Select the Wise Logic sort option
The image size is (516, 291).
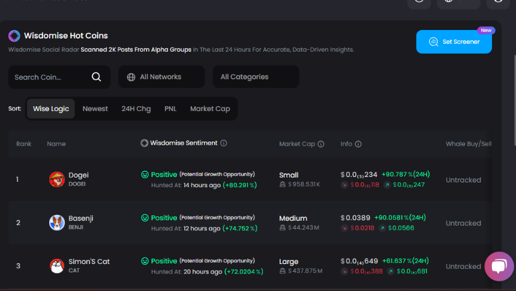click(51, 109)
